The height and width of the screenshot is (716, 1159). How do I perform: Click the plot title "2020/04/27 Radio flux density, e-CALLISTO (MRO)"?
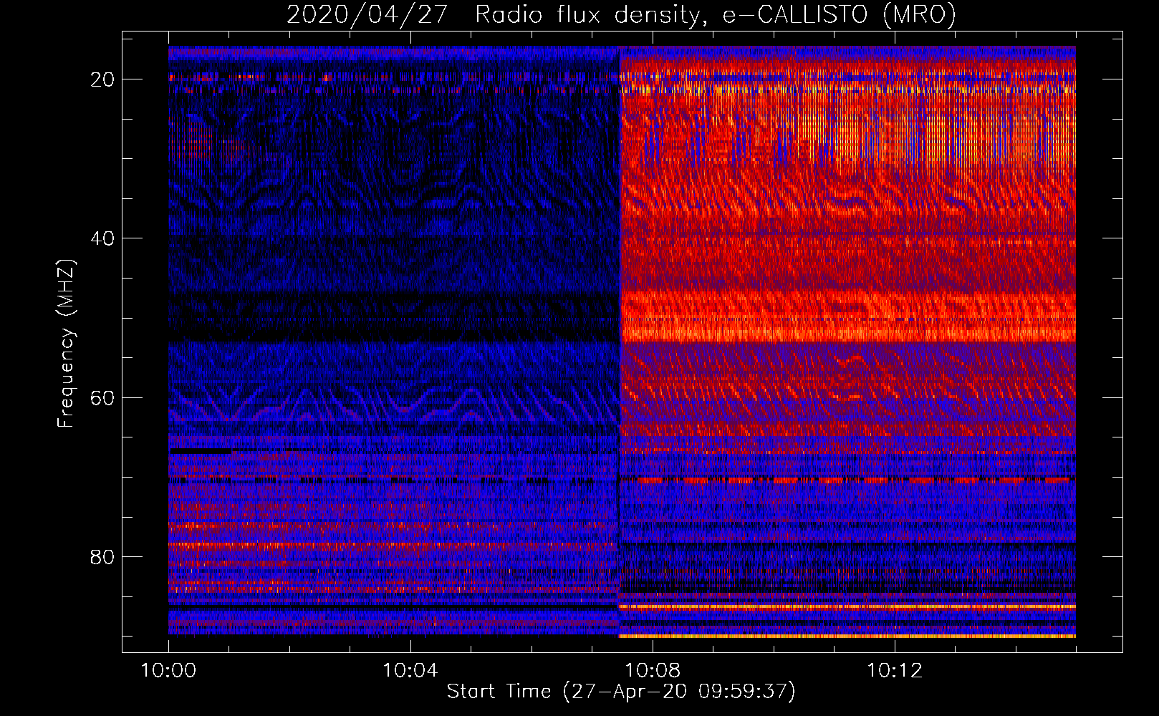tap(621, 15)
